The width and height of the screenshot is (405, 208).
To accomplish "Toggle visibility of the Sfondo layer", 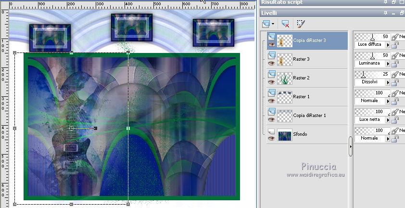I will pyautogui.click(x=271, y=138).
